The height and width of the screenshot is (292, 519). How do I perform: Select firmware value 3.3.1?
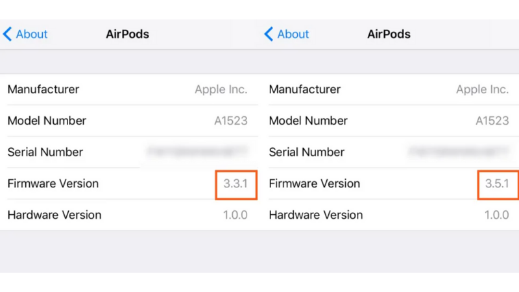click(x=235, y=184)
